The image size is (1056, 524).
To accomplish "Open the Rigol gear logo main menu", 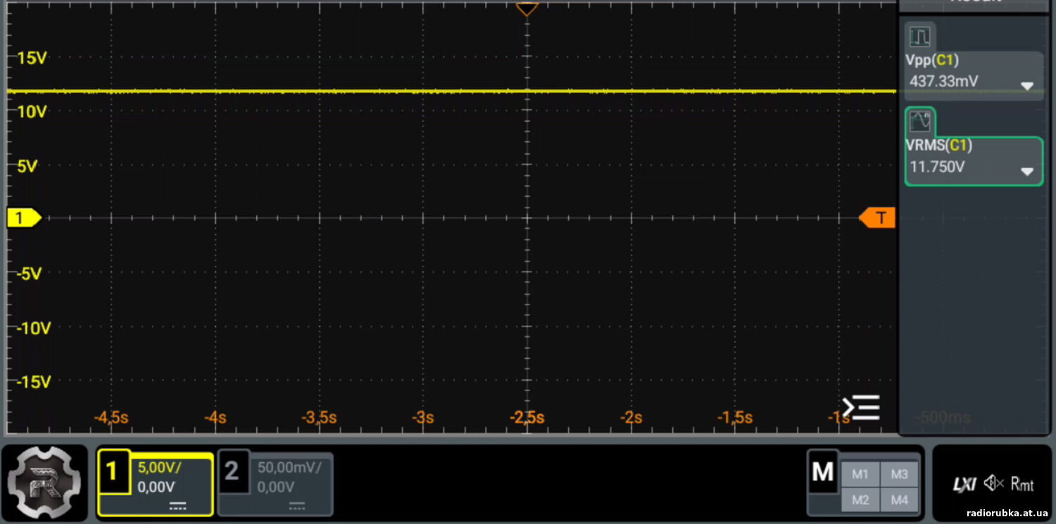I will [44, 482].
